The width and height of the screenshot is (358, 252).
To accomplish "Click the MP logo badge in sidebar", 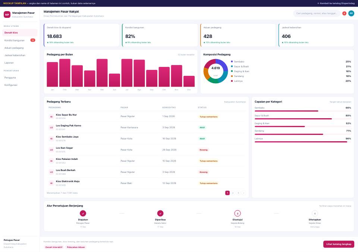I will pyautogui.click(x=7, y=14).
